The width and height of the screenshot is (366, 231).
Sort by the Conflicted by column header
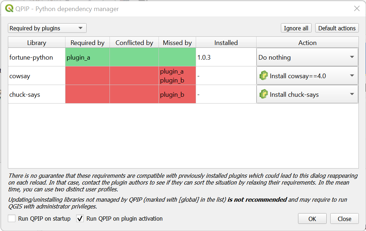coord(134,42)
